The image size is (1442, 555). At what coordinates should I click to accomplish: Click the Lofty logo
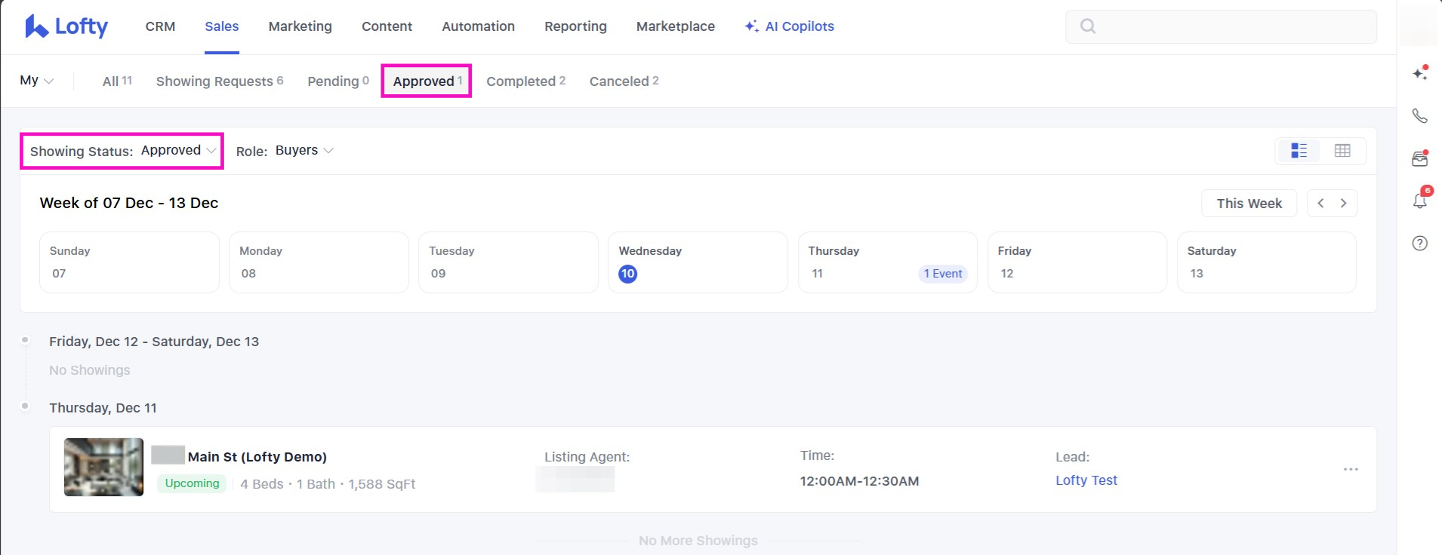coord(66,26)
